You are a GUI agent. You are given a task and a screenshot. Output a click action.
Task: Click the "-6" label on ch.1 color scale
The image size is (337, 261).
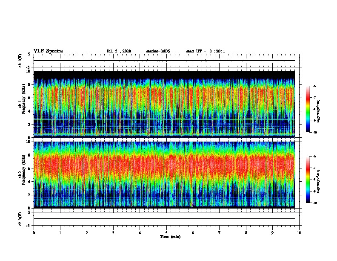314,86
